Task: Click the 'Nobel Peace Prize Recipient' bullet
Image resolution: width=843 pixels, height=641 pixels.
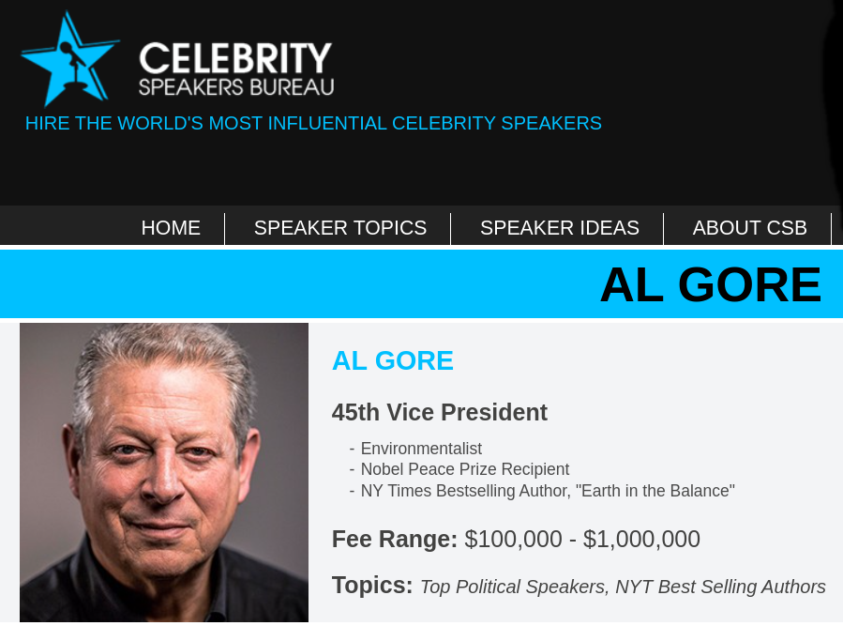Action: (464, 469)
